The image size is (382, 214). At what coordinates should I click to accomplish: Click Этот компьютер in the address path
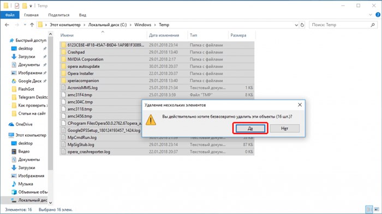65,25
